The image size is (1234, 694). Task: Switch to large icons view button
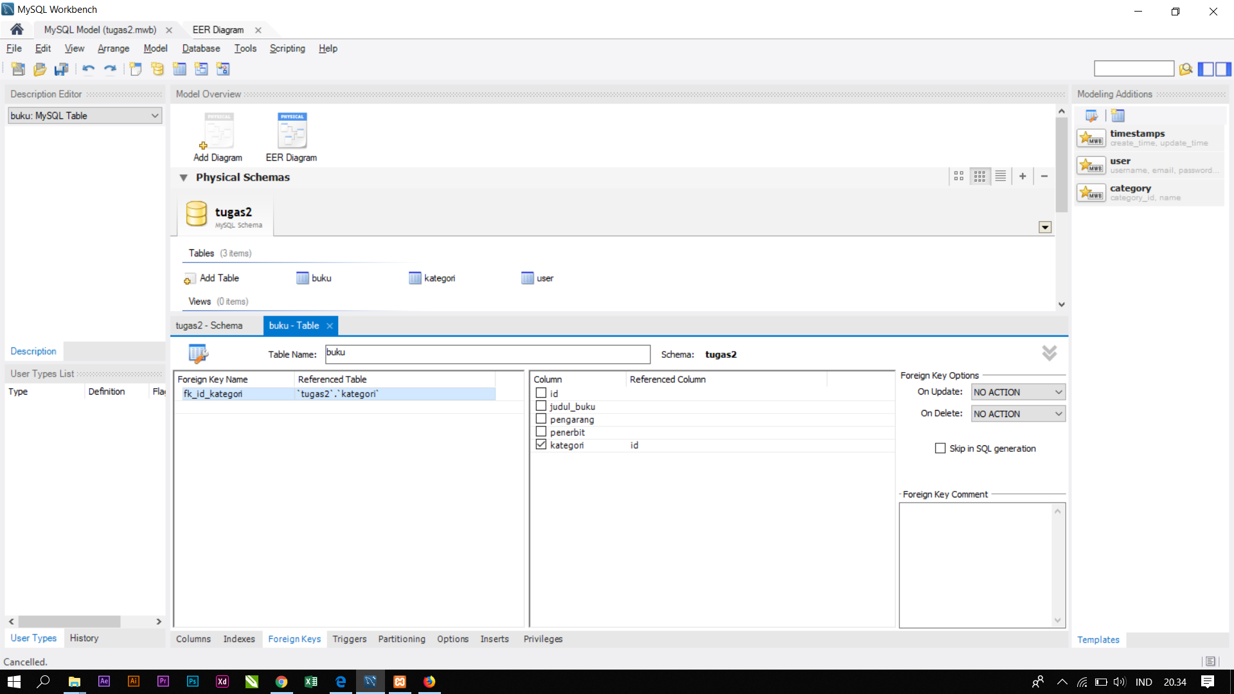[958, 176]
